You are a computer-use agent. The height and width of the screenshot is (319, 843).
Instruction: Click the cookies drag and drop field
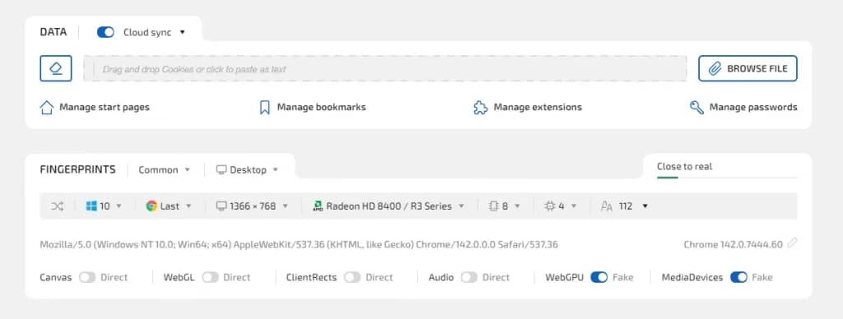point(385,69)
